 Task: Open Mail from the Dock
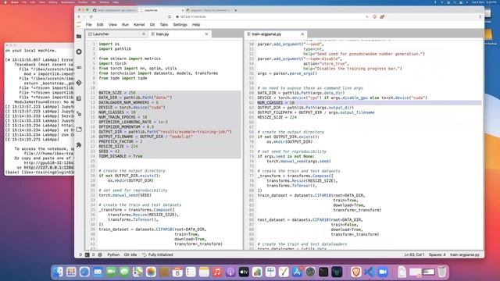98,272
